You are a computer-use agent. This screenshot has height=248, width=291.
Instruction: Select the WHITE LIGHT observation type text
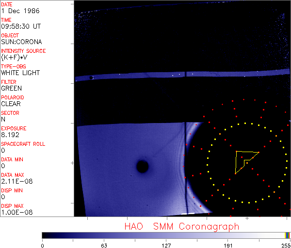[x=20, y=73]
